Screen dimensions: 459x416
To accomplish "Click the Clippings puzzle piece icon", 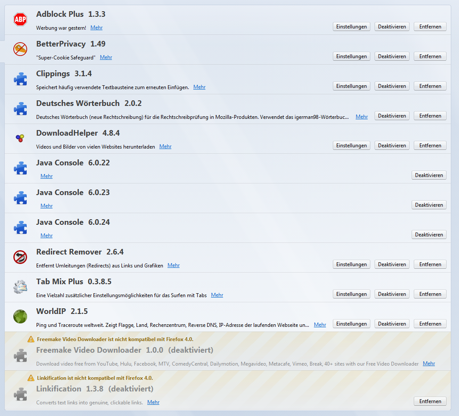I will (x=21, y=79).
